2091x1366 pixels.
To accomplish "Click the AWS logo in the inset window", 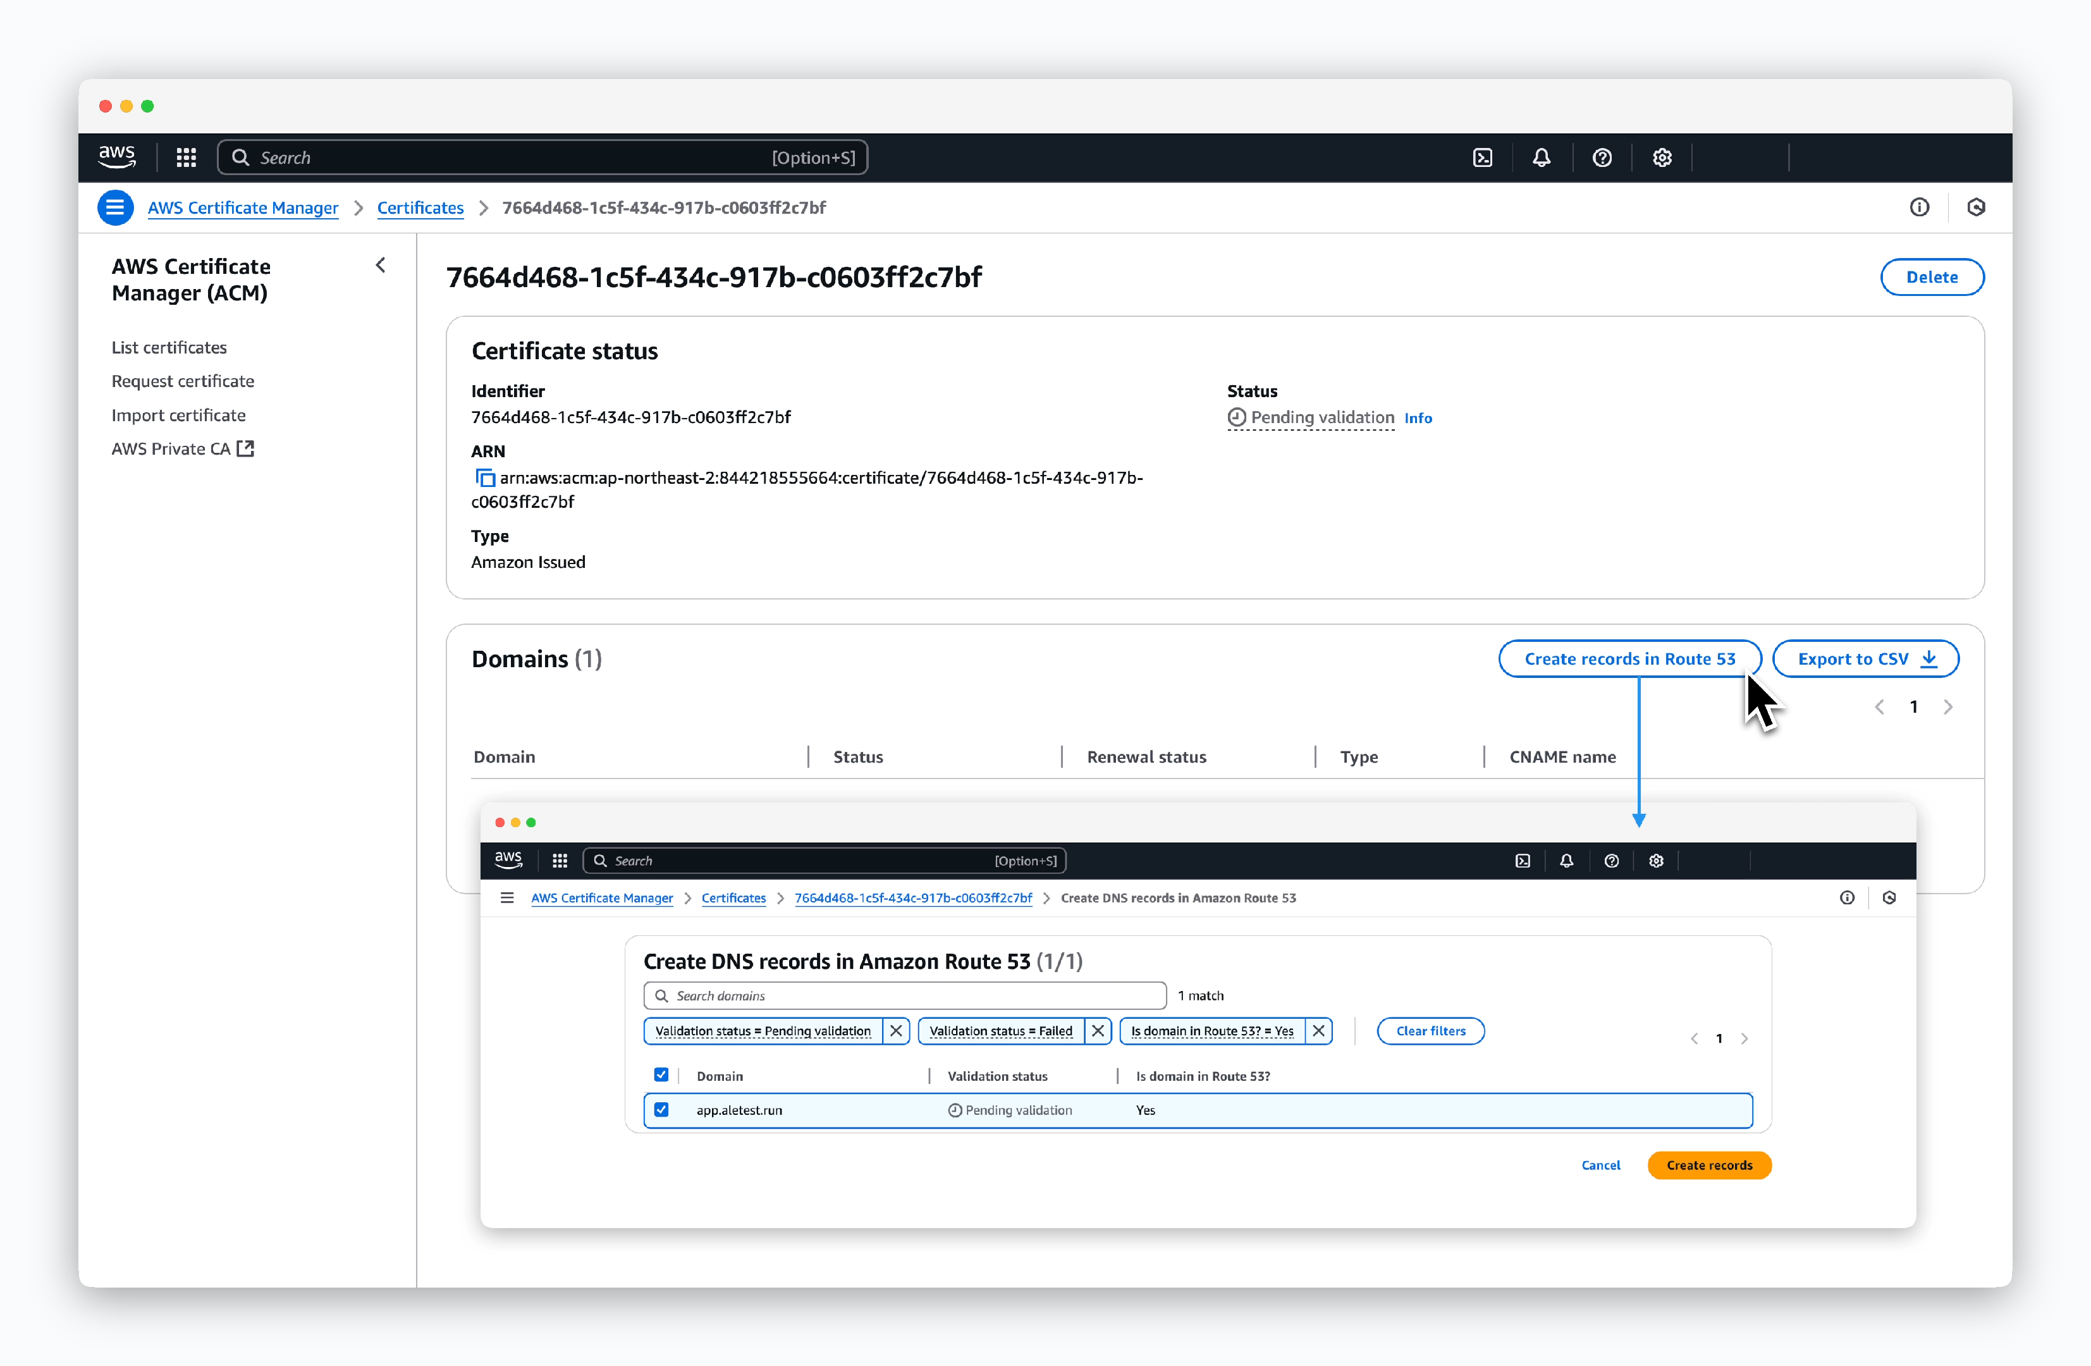I will pos(509,860).
